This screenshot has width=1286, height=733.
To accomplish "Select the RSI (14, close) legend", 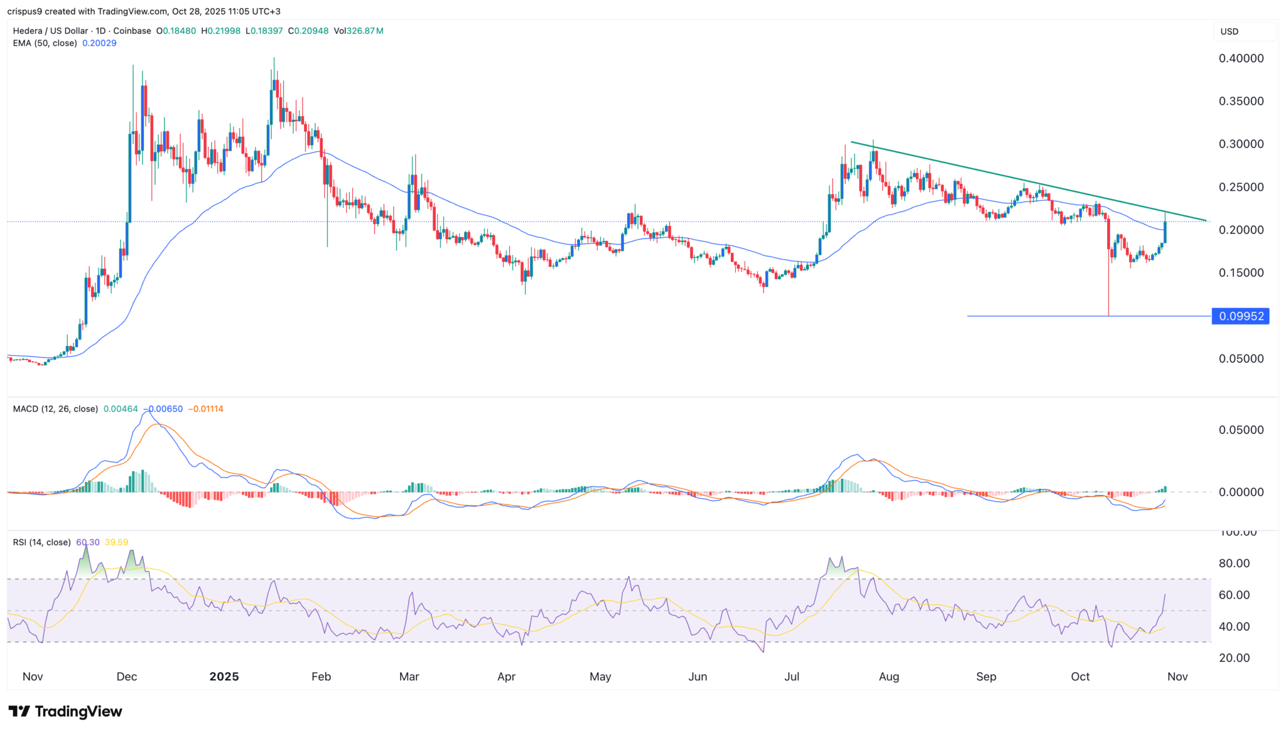I will click(x=41, y=542).
